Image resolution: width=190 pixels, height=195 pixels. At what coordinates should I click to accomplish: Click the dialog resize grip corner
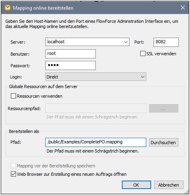coord(187,192)
